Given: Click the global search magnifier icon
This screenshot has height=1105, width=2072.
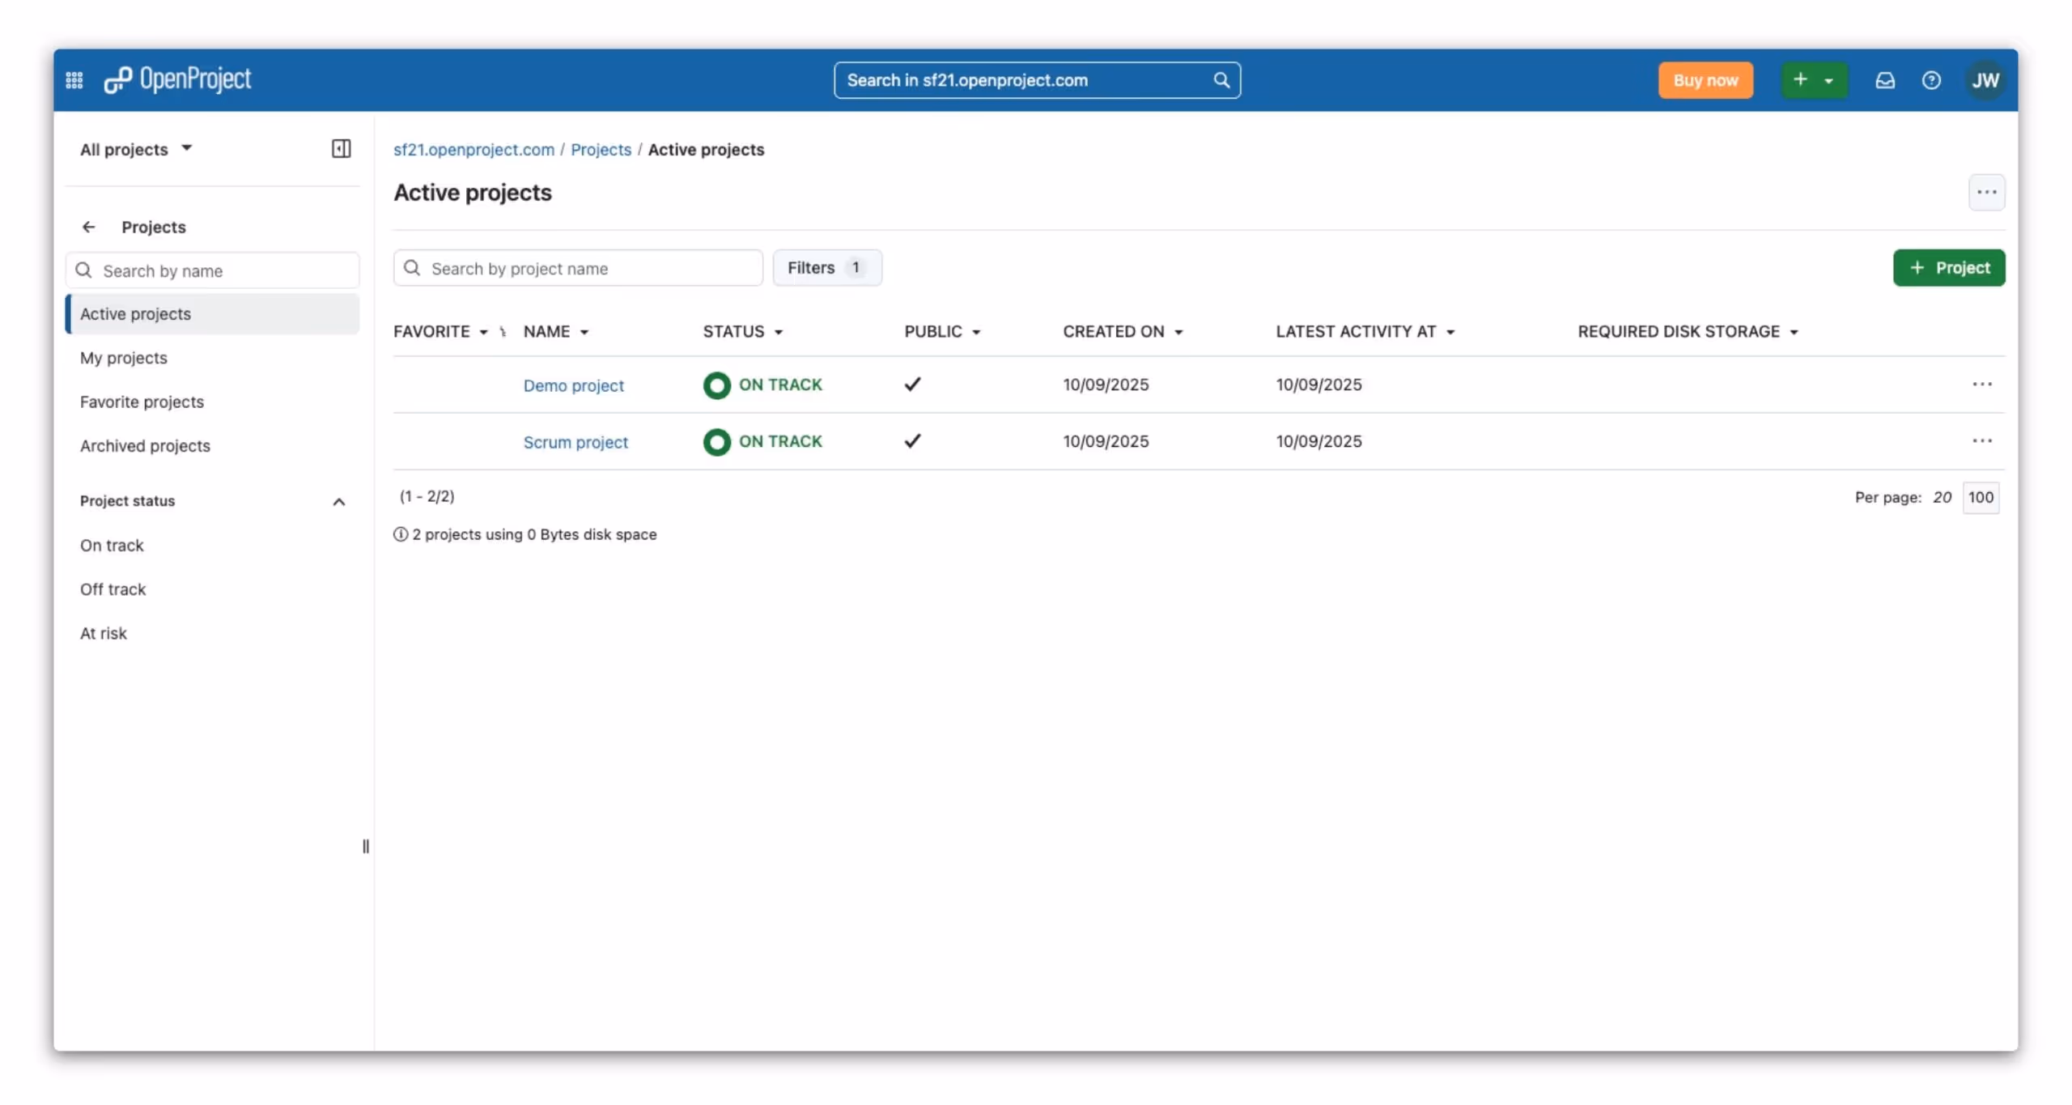Looking at the screenshot, I should (x=1221, y=80).
